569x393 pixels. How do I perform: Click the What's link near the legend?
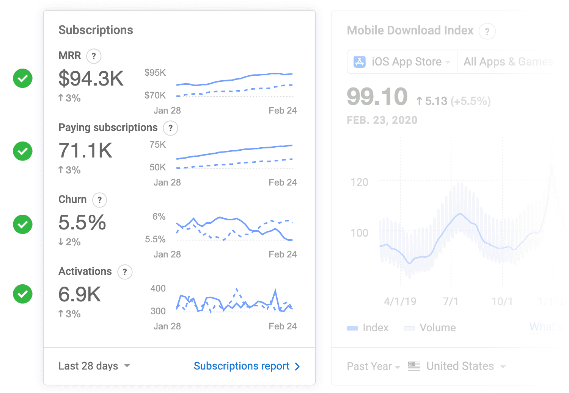pos(545,326)
